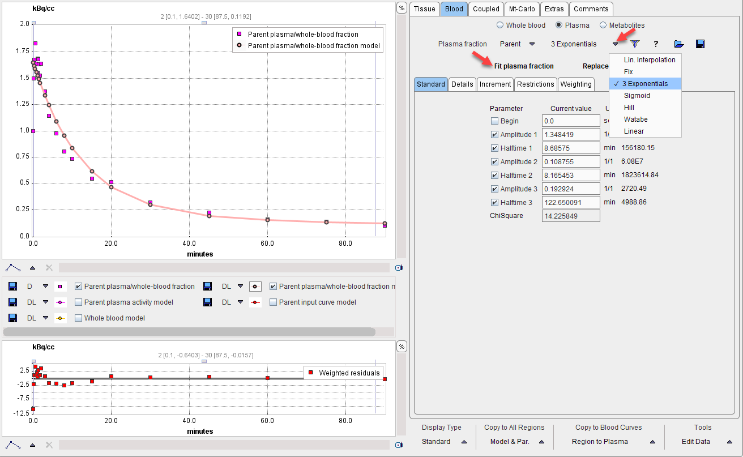
Task: Open the Display Type Standard dropdown
Action: coord(464,442)
